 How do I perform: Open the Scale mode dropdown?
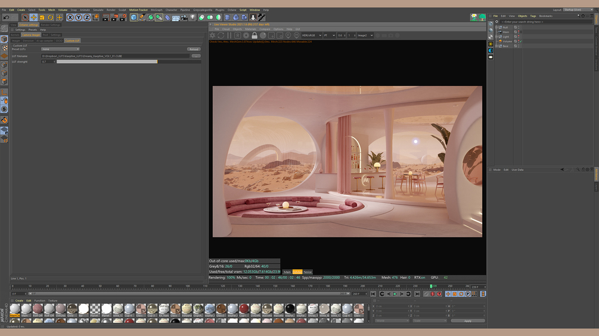429,321
